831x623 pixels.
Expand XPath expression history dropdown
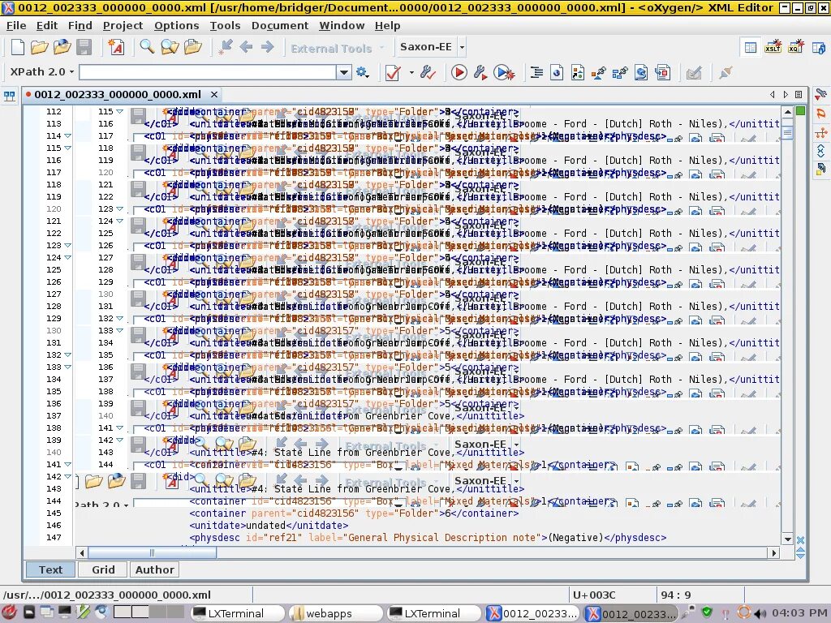click(344, 72)
